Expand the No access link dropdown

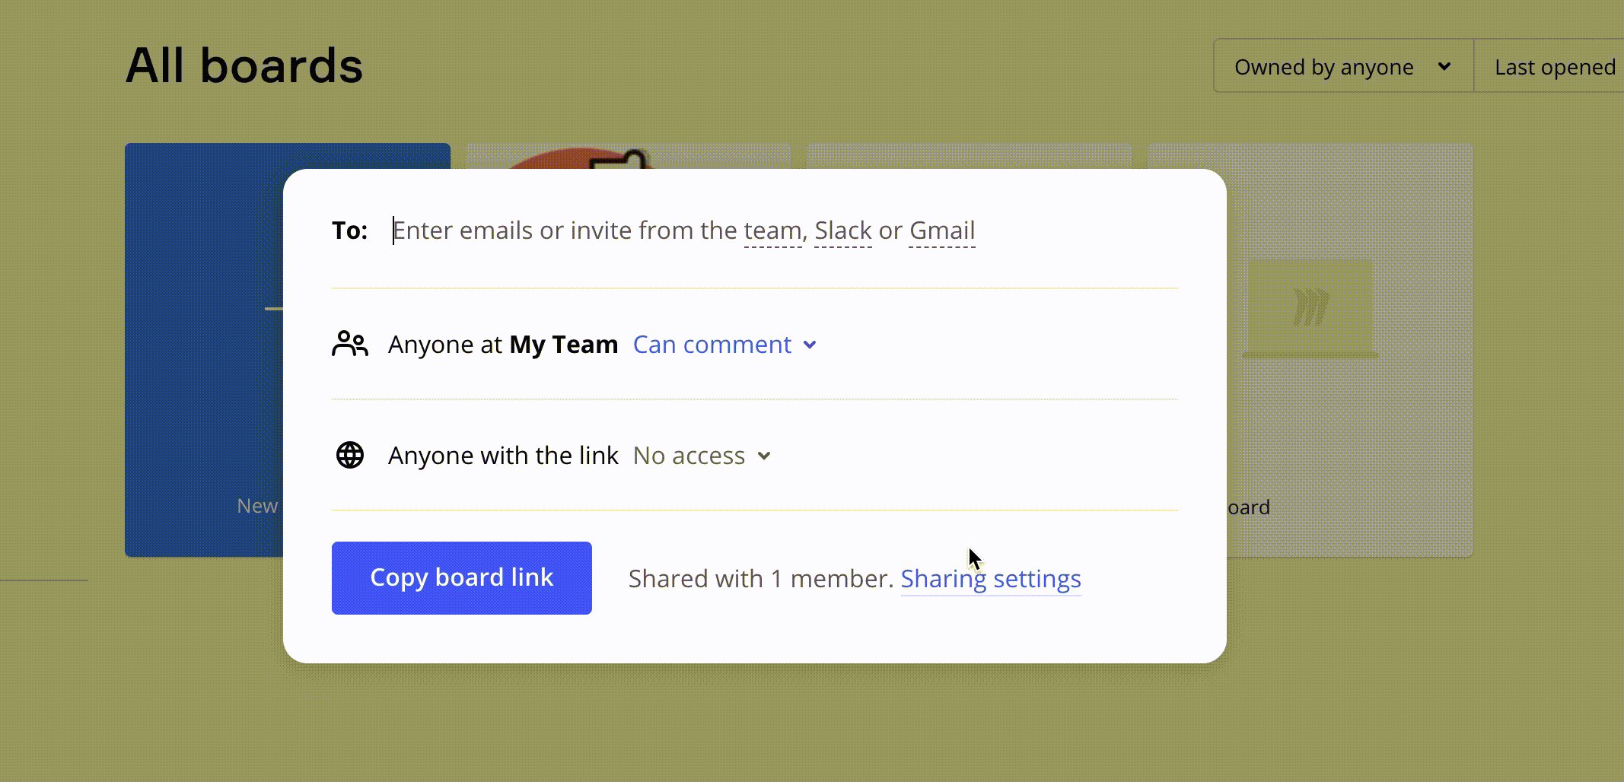pyautogui.click(x=702, y=456)
